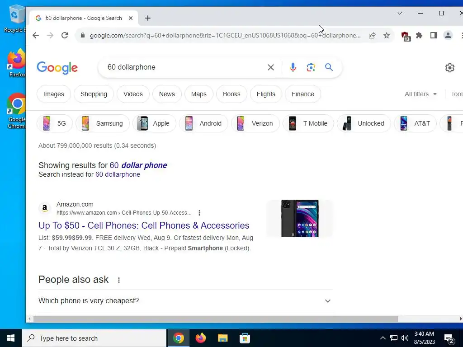The width and height of the screenshot is (463, 347).
Task: Search instead for 60 dollarphone
Action: click(x=118, y=174)
